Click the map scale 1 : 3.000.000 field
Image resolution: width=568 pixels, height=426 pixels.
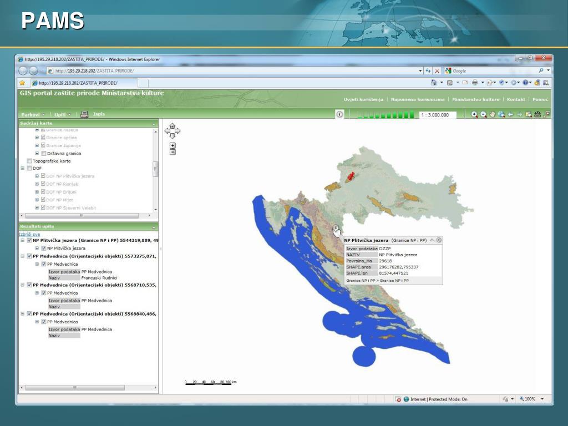tap(438, 115)
